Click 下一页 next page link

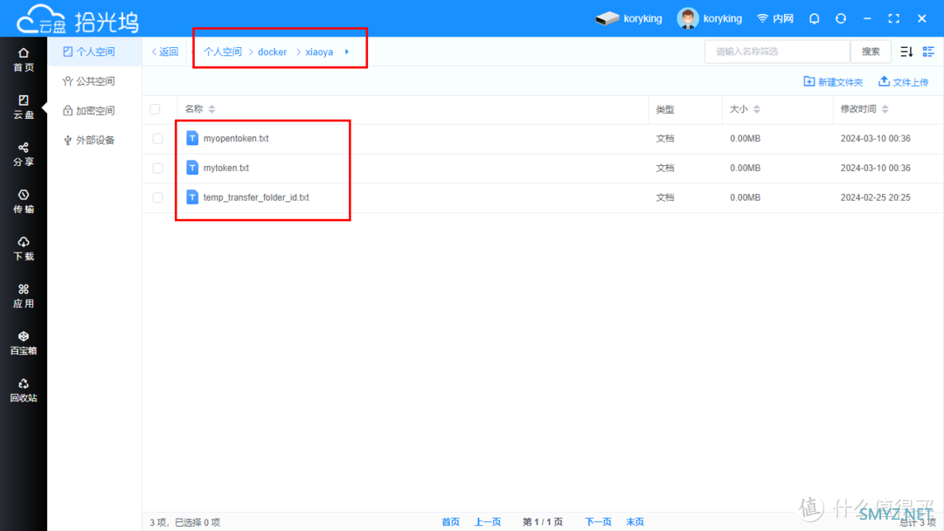pos(599,521)
